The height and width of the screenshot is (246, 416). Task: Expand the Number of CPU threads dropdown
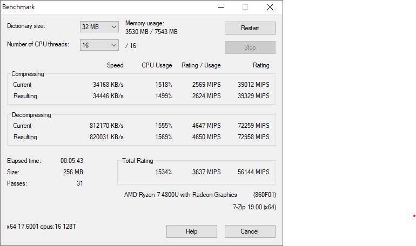[x=99, y=45]
